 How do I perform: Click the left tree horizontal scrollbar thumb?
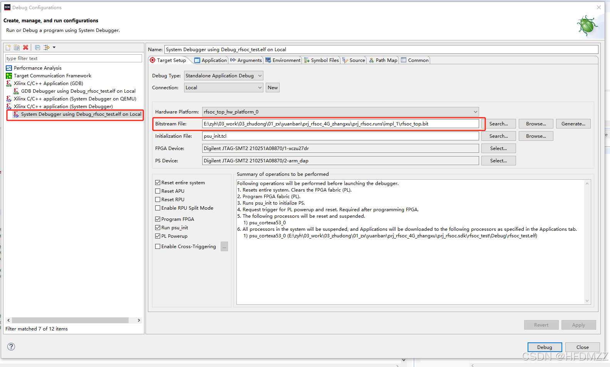pos(70,320)
